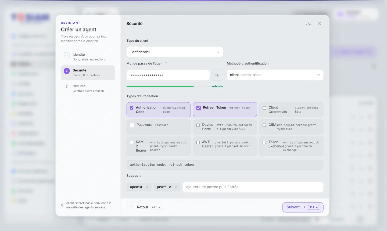Image resolution: width=387 pixels, height=231 pixels.
Task: Remove the profile scope tag
Action: (x=176, y=187)
